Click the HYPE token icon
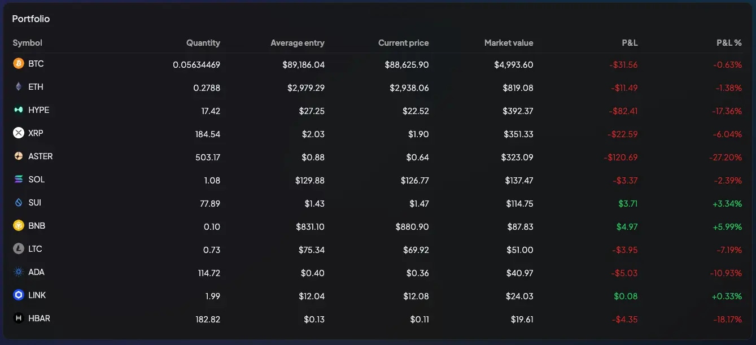The image size is (756, 345). 18,110
